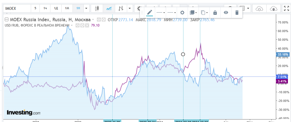Open the clone/copy drawing dropdown
291x122 pixels.
(x=204, y=13)
